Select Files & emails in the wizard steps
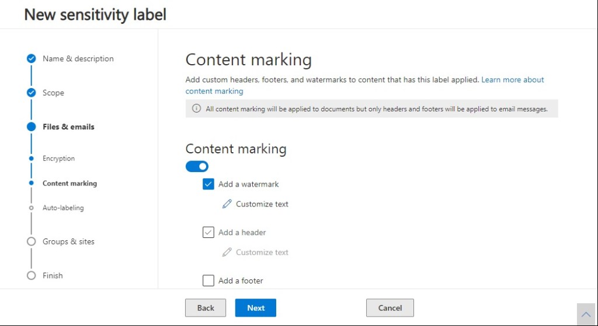Screen dimensions: 598x326 (x=68, y=127)
